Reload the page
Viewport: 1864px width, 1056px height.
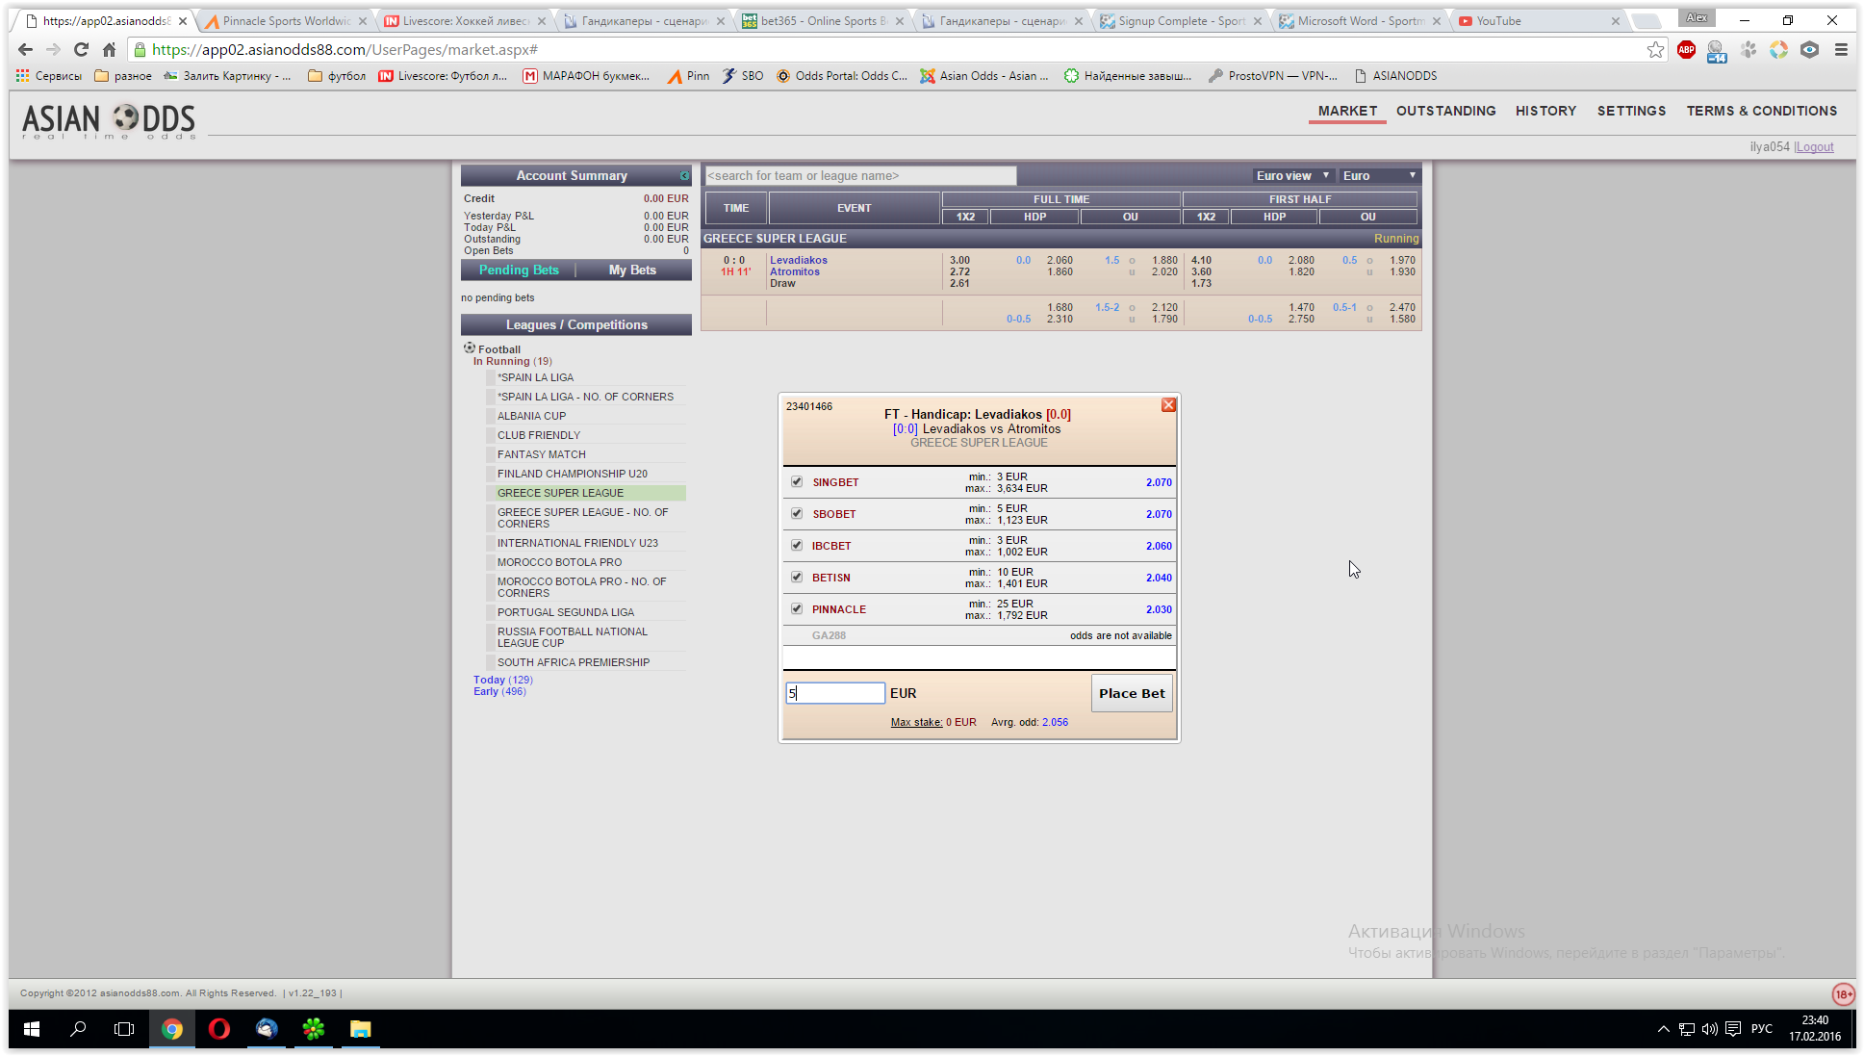(x=82, y=50)
